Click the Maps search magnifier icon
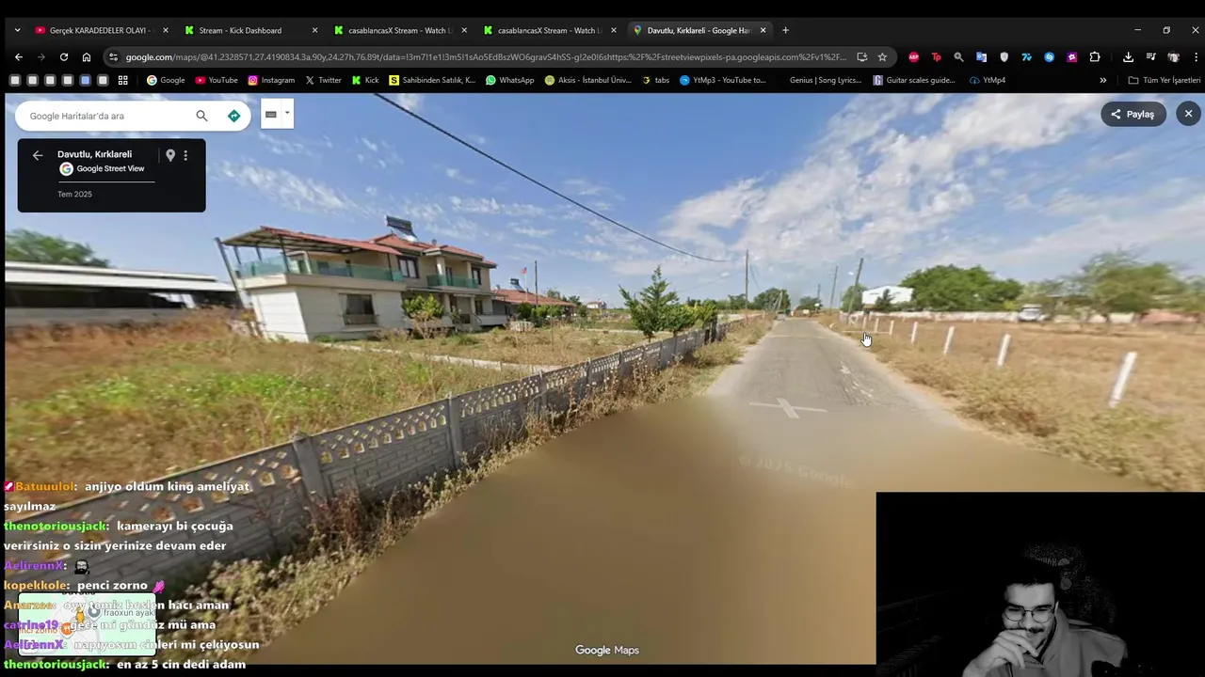The width and height of the screenshot is (1205, 677). [201, 116]
